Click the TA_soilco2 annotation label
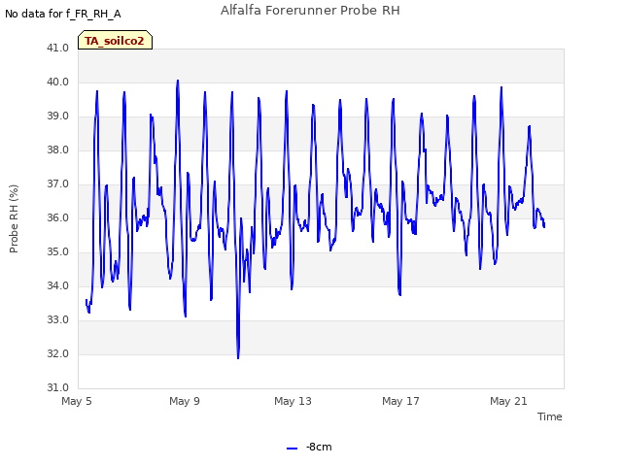Screen dimensions: 622x466 [115, 41]
